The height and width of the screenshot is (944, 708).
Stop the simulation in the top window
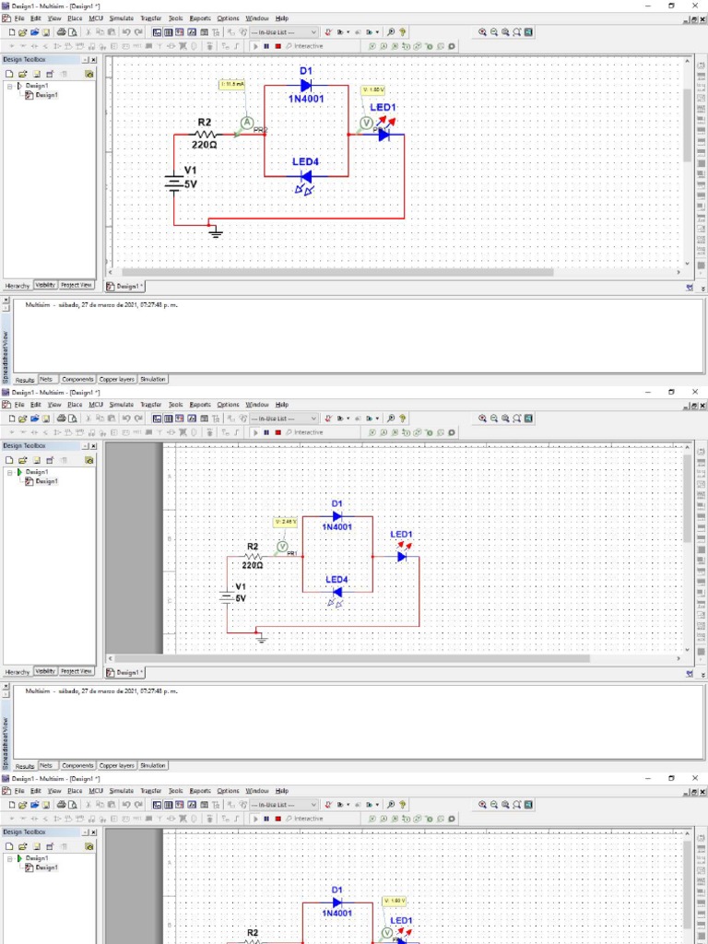pyautogui.click(x=277, y=46)
